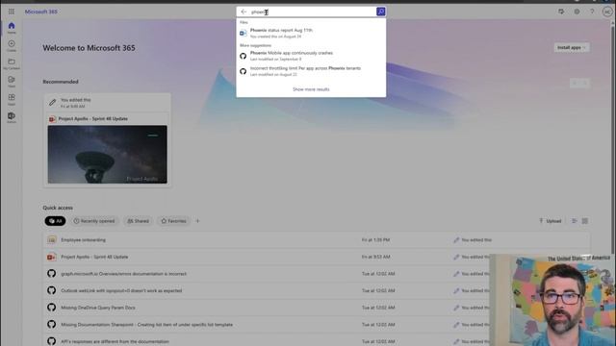
Task: Open Incorrect throttling limit Per app suggestion
Action: coord(311,71)
